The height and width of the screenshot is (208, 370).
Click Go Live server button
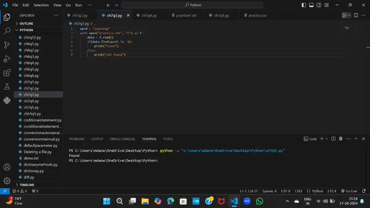pyautogui.click(x=349, y=191)
